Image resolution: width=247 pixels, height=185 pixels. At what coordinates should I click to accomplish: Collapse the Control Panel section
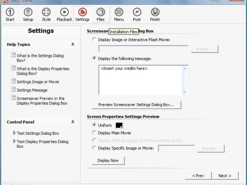click(73, 122)
